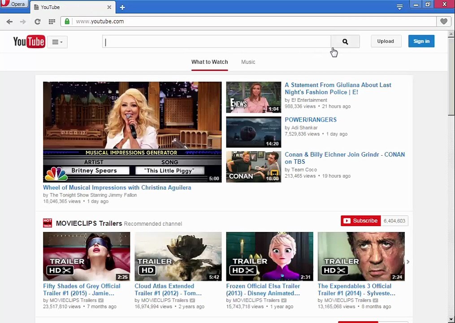Select the What to Watch tab
This screenshot has width=455, height=323.
(x=209, y=62)
